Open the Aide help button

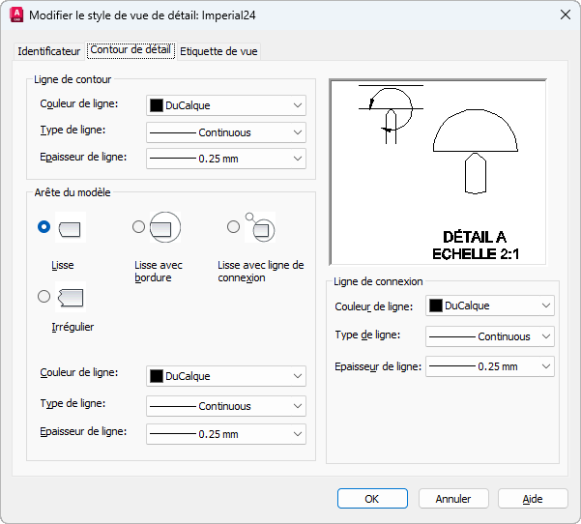(x=533, y=499)
